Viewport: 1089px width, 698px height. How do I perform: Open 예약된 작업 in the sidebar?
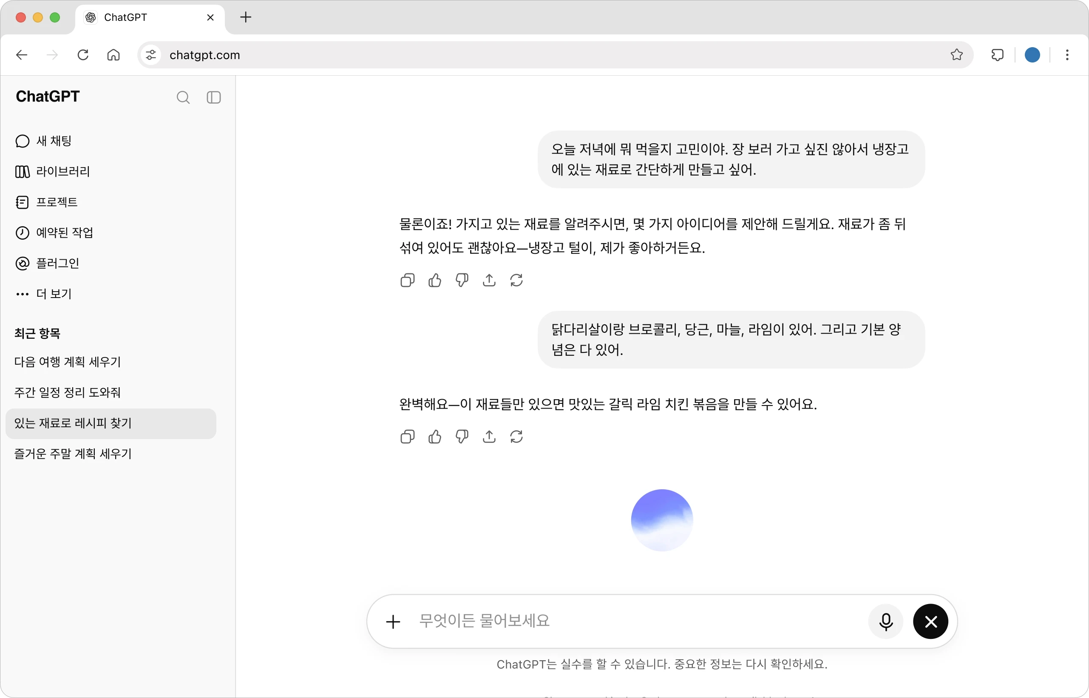[x=54, y=233]
